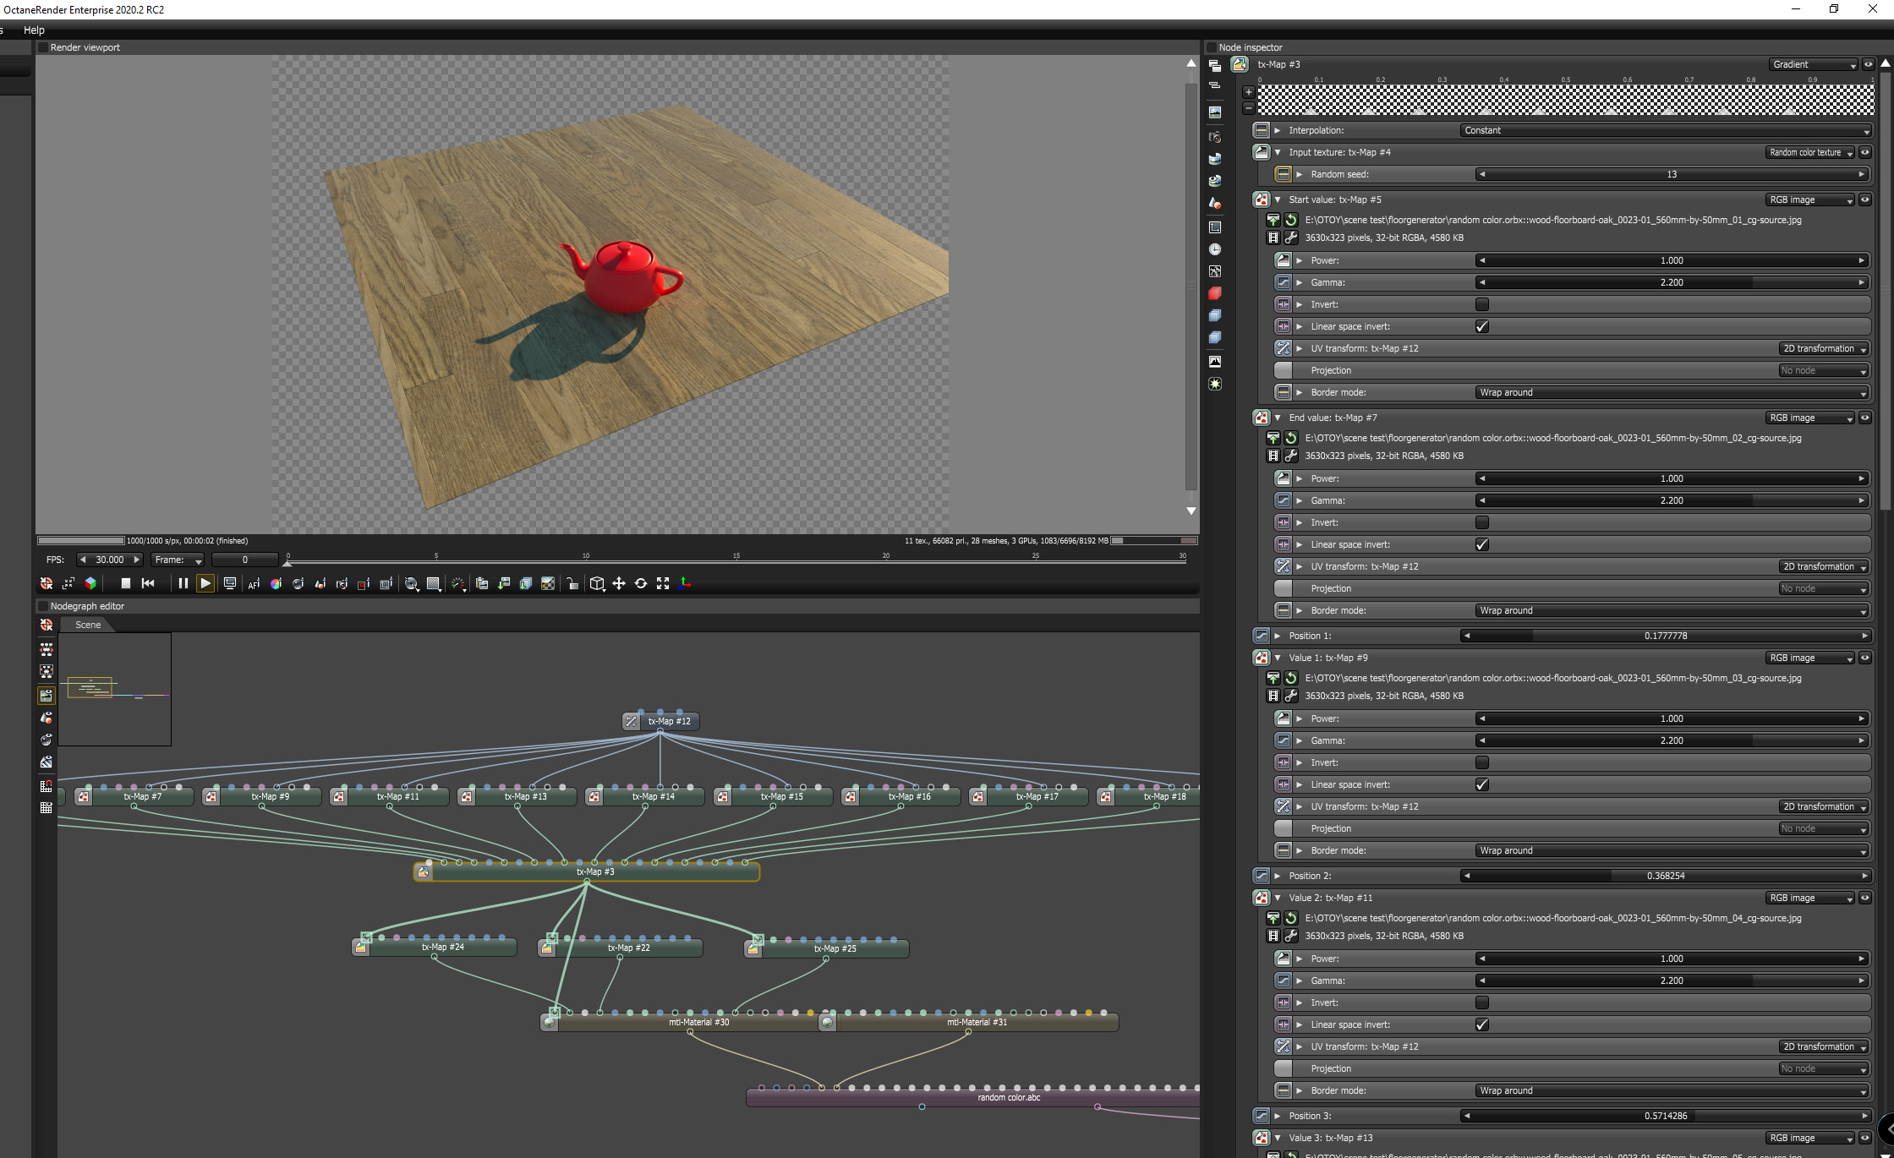The height and width of the screenshot is (1158, 1894).
Task: Select the white balance picker tool
Action: click(x=276, y=583)
